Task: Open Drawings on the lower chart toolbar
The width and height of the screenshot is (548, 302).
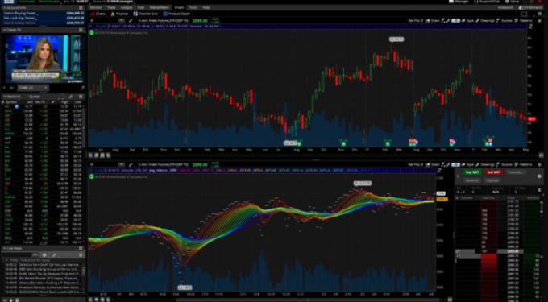Action: tap(485, 164)
